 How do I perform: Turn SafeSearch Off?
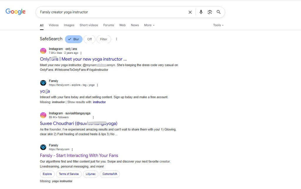pos(89,39)
